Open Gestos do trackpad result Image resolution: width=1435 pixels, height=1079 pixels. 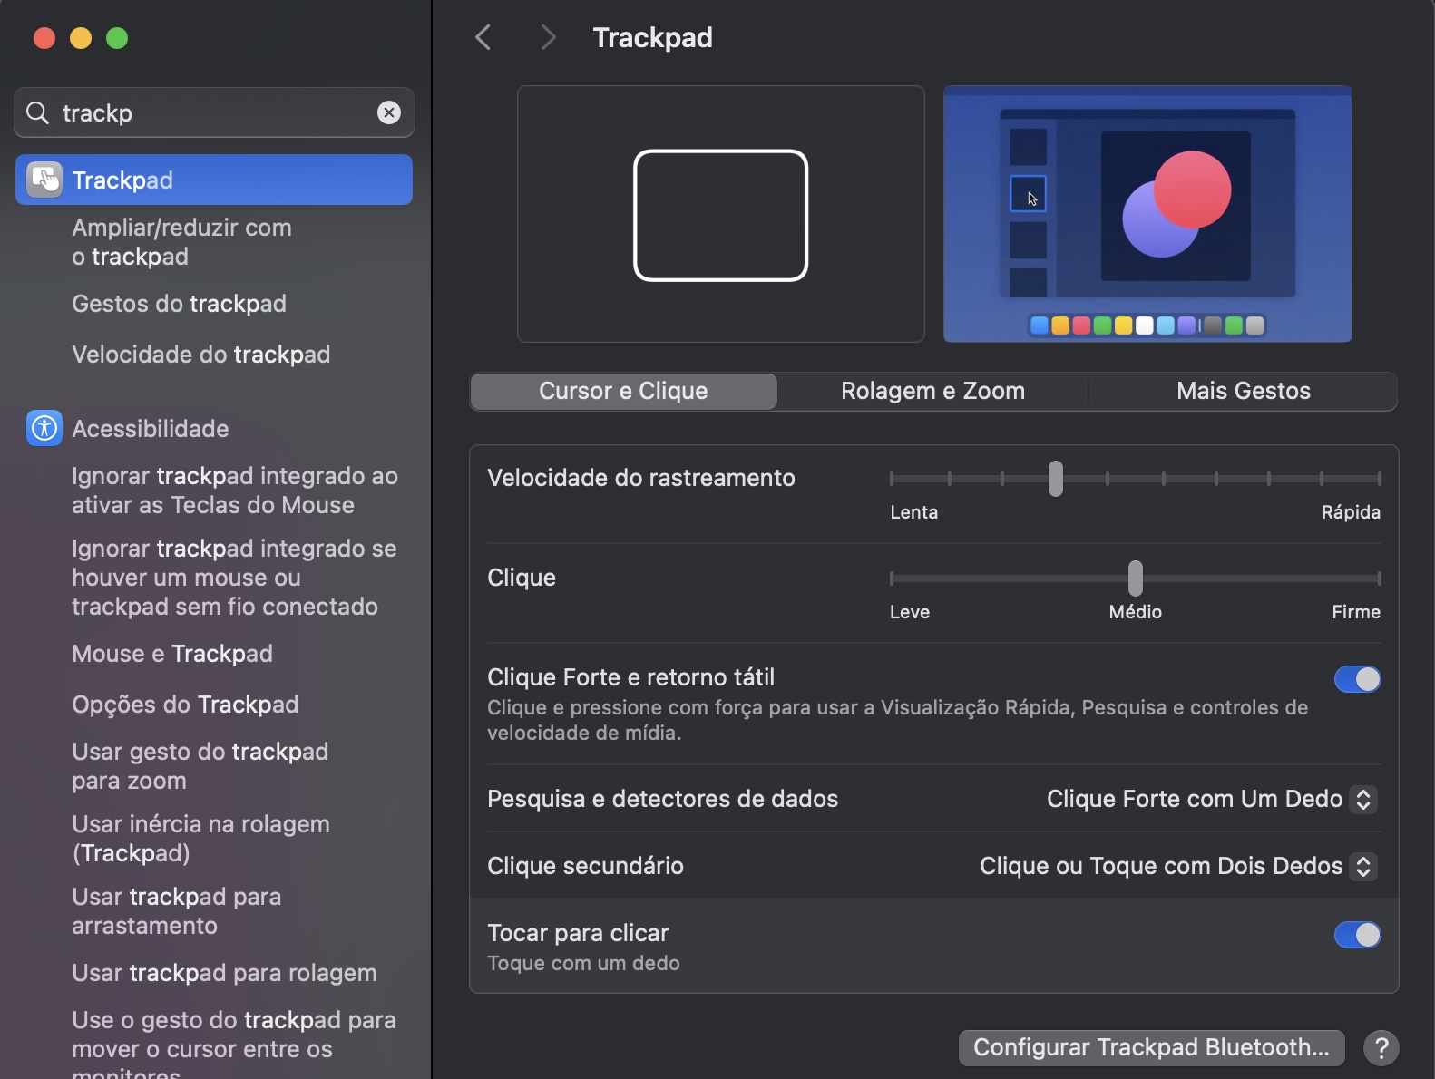[x=179, y=304]
